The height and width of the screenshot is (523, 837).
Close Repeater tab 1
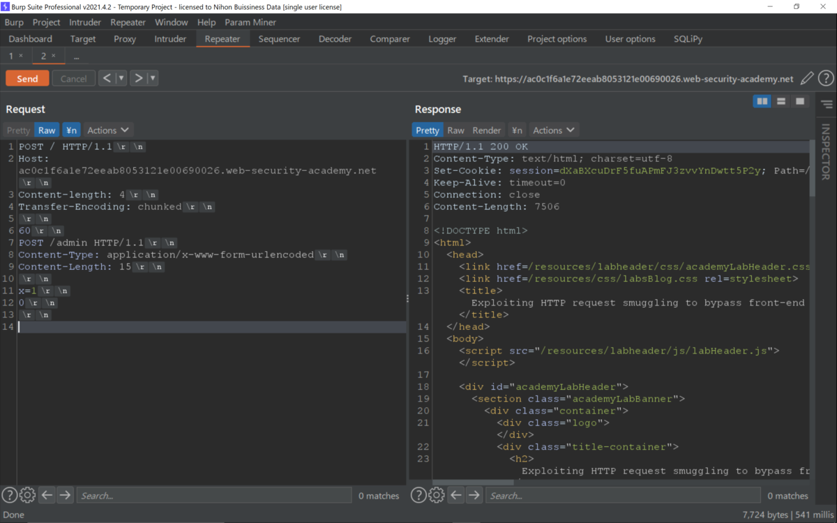pos(21,56)
